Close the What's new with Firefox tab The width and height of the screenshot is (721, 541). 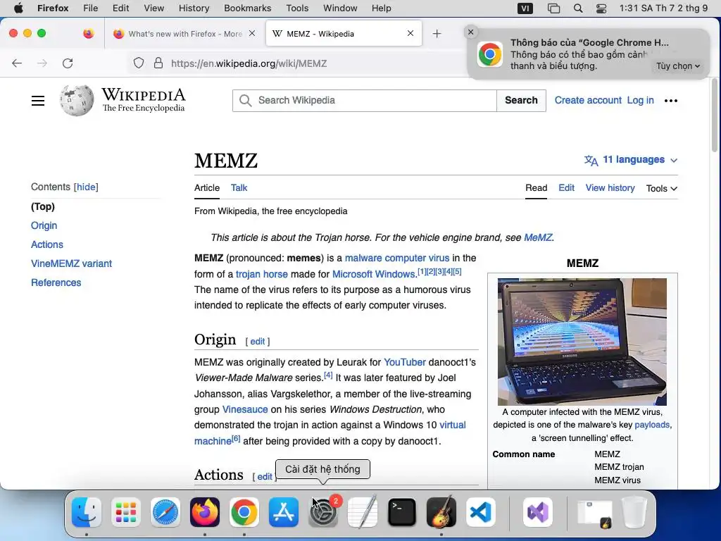pyautogui.click(x=252, y=33)
